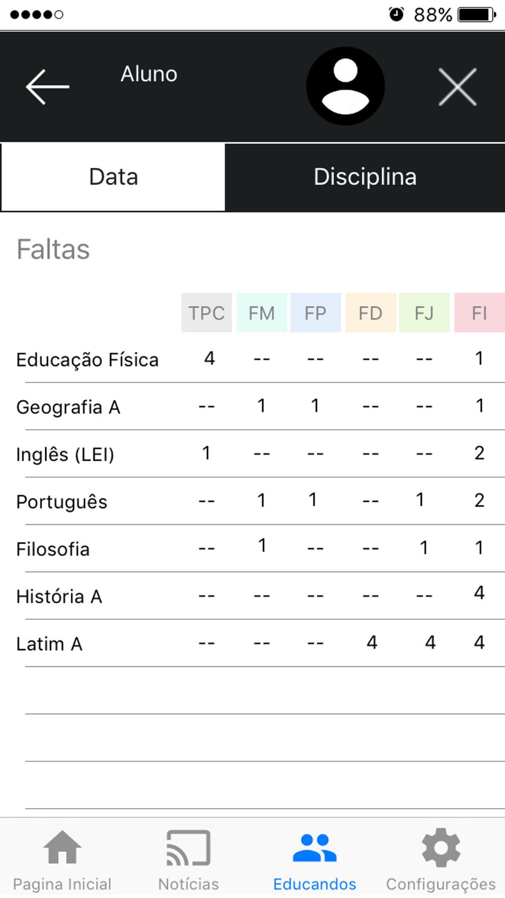The image size is (505, 898).
Task: Close the Aluno view with X
Action: 458,87
